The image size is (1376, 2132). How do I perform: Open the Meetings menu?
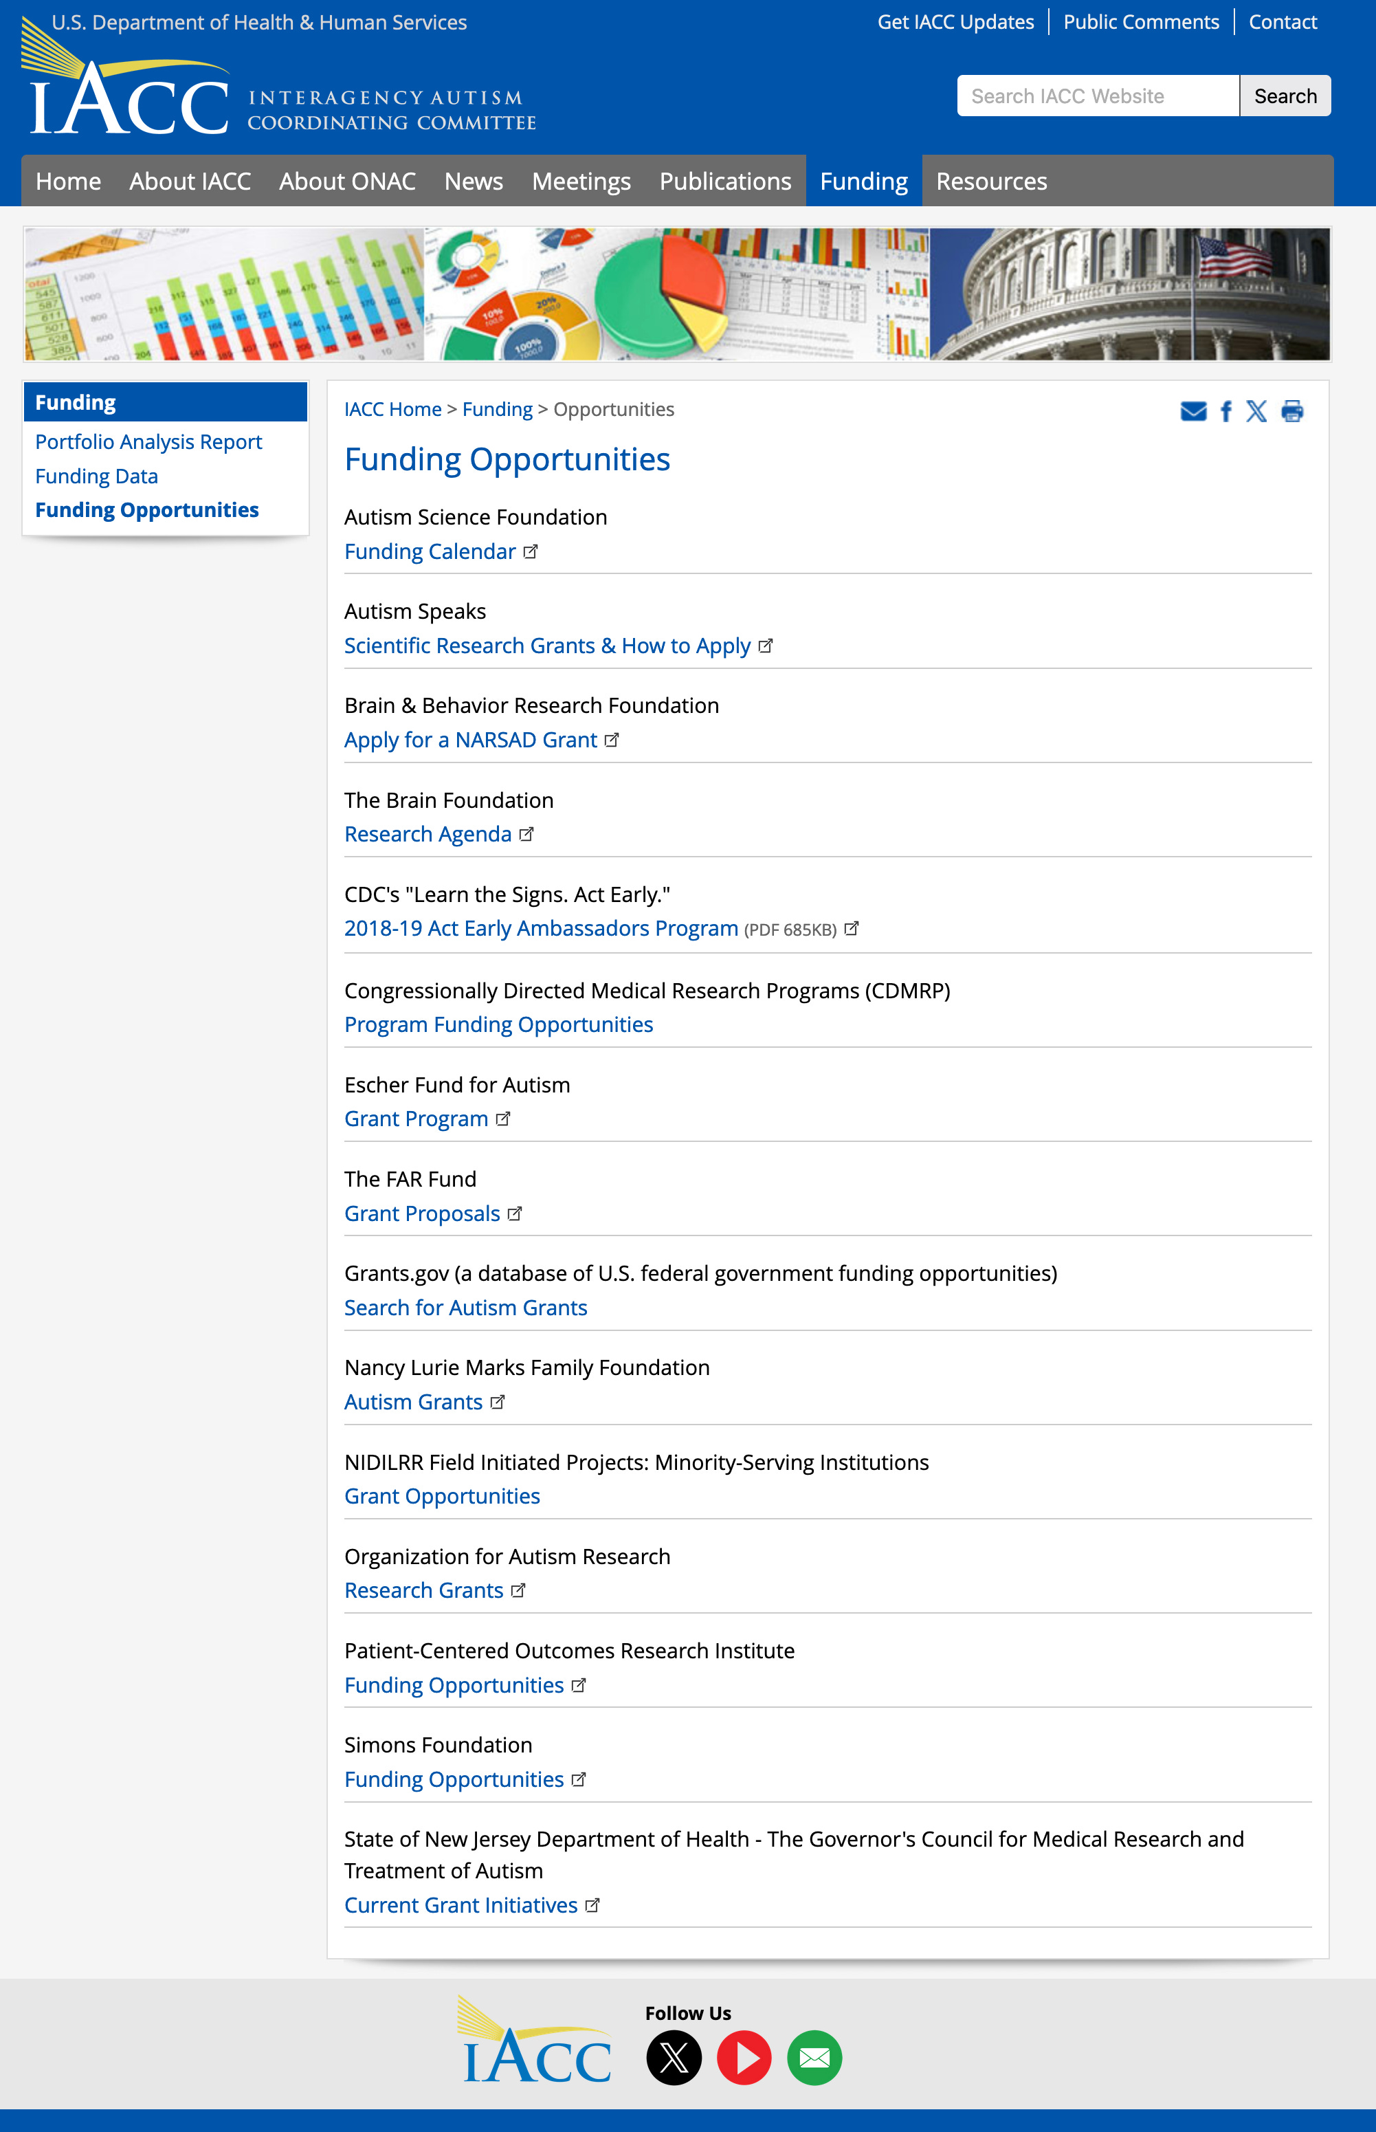click(x=581, y=182)
